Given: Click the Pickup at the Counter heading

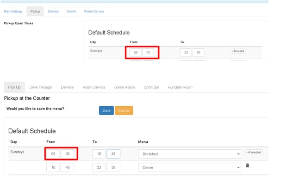Looking at the screenshot, I should click(27, 98).
